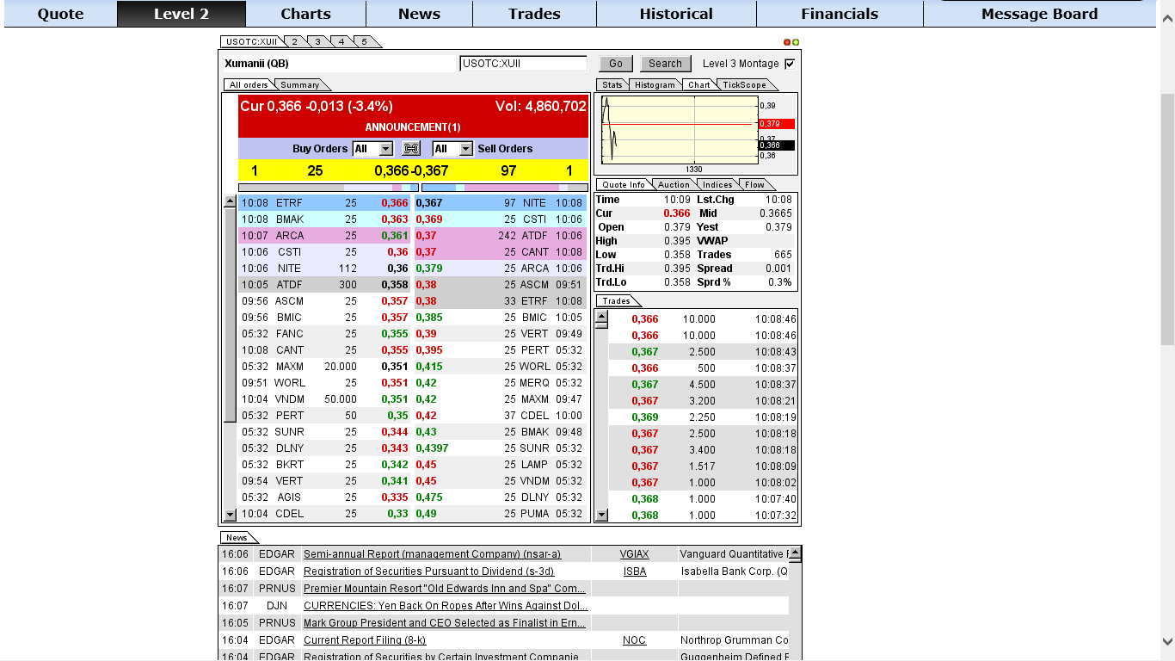
Task: Open News in the top navigation bar
Action: coord(419,14)
